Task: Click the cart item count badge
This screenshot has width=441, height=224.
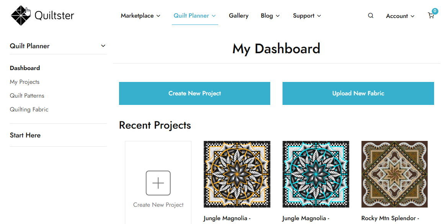Action: (435, 11)
